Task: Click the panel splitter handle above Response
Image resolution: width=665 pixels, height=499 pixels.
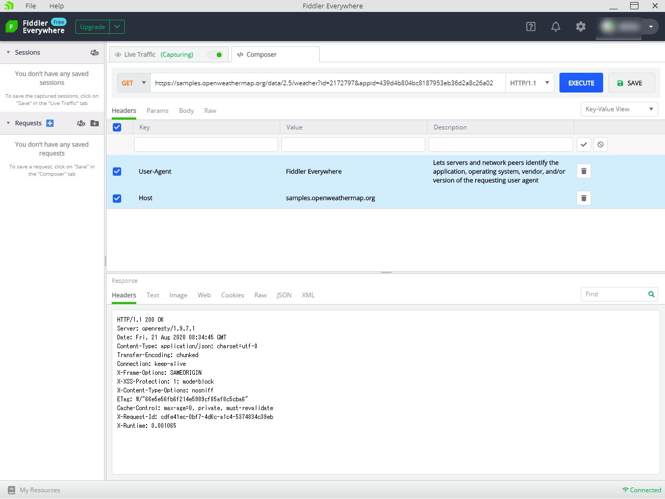Action: [386, 272]
